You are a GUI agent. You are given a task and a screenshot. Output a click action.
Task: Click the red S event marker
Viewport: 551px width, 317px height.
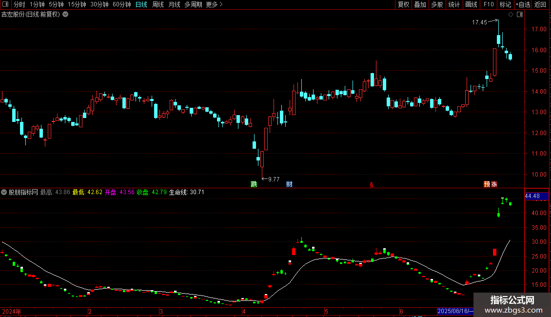[372, 185]
